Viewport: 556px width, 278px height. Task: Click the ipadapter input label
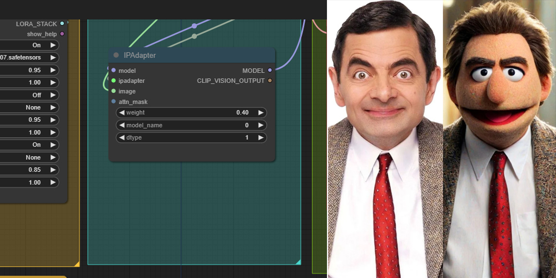(x=132, y=81)
